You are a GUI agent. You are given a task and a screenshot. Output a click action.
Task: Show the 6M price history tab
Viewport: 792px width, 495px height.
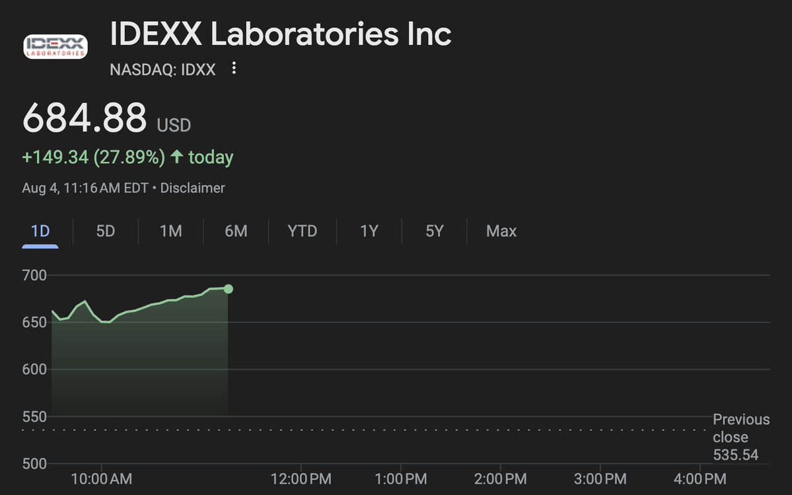(x=236, y=231)
